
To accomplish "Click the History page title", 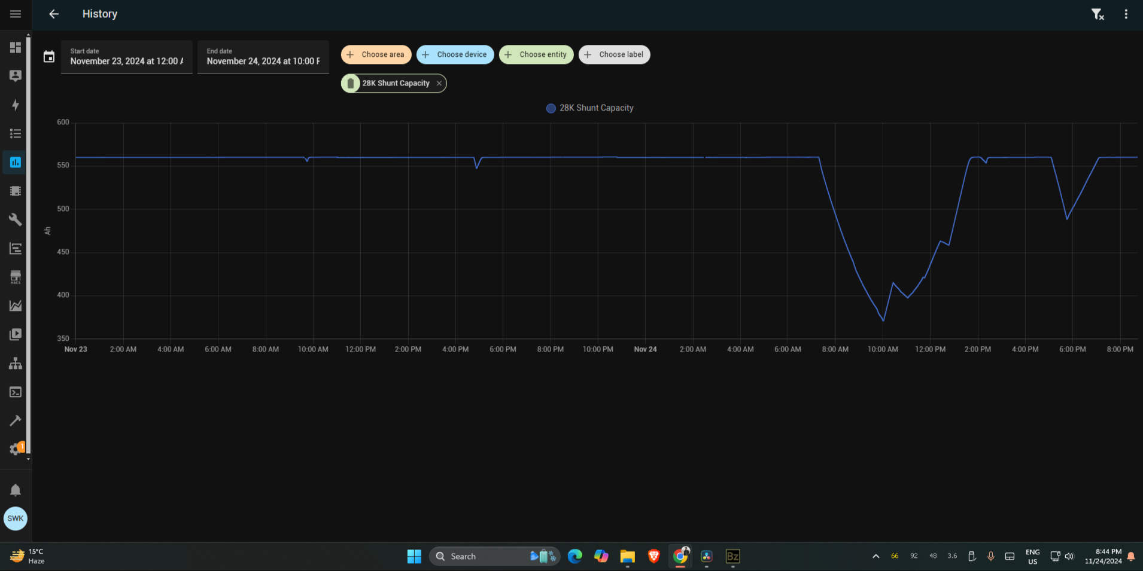I will [x=100, y=14].
